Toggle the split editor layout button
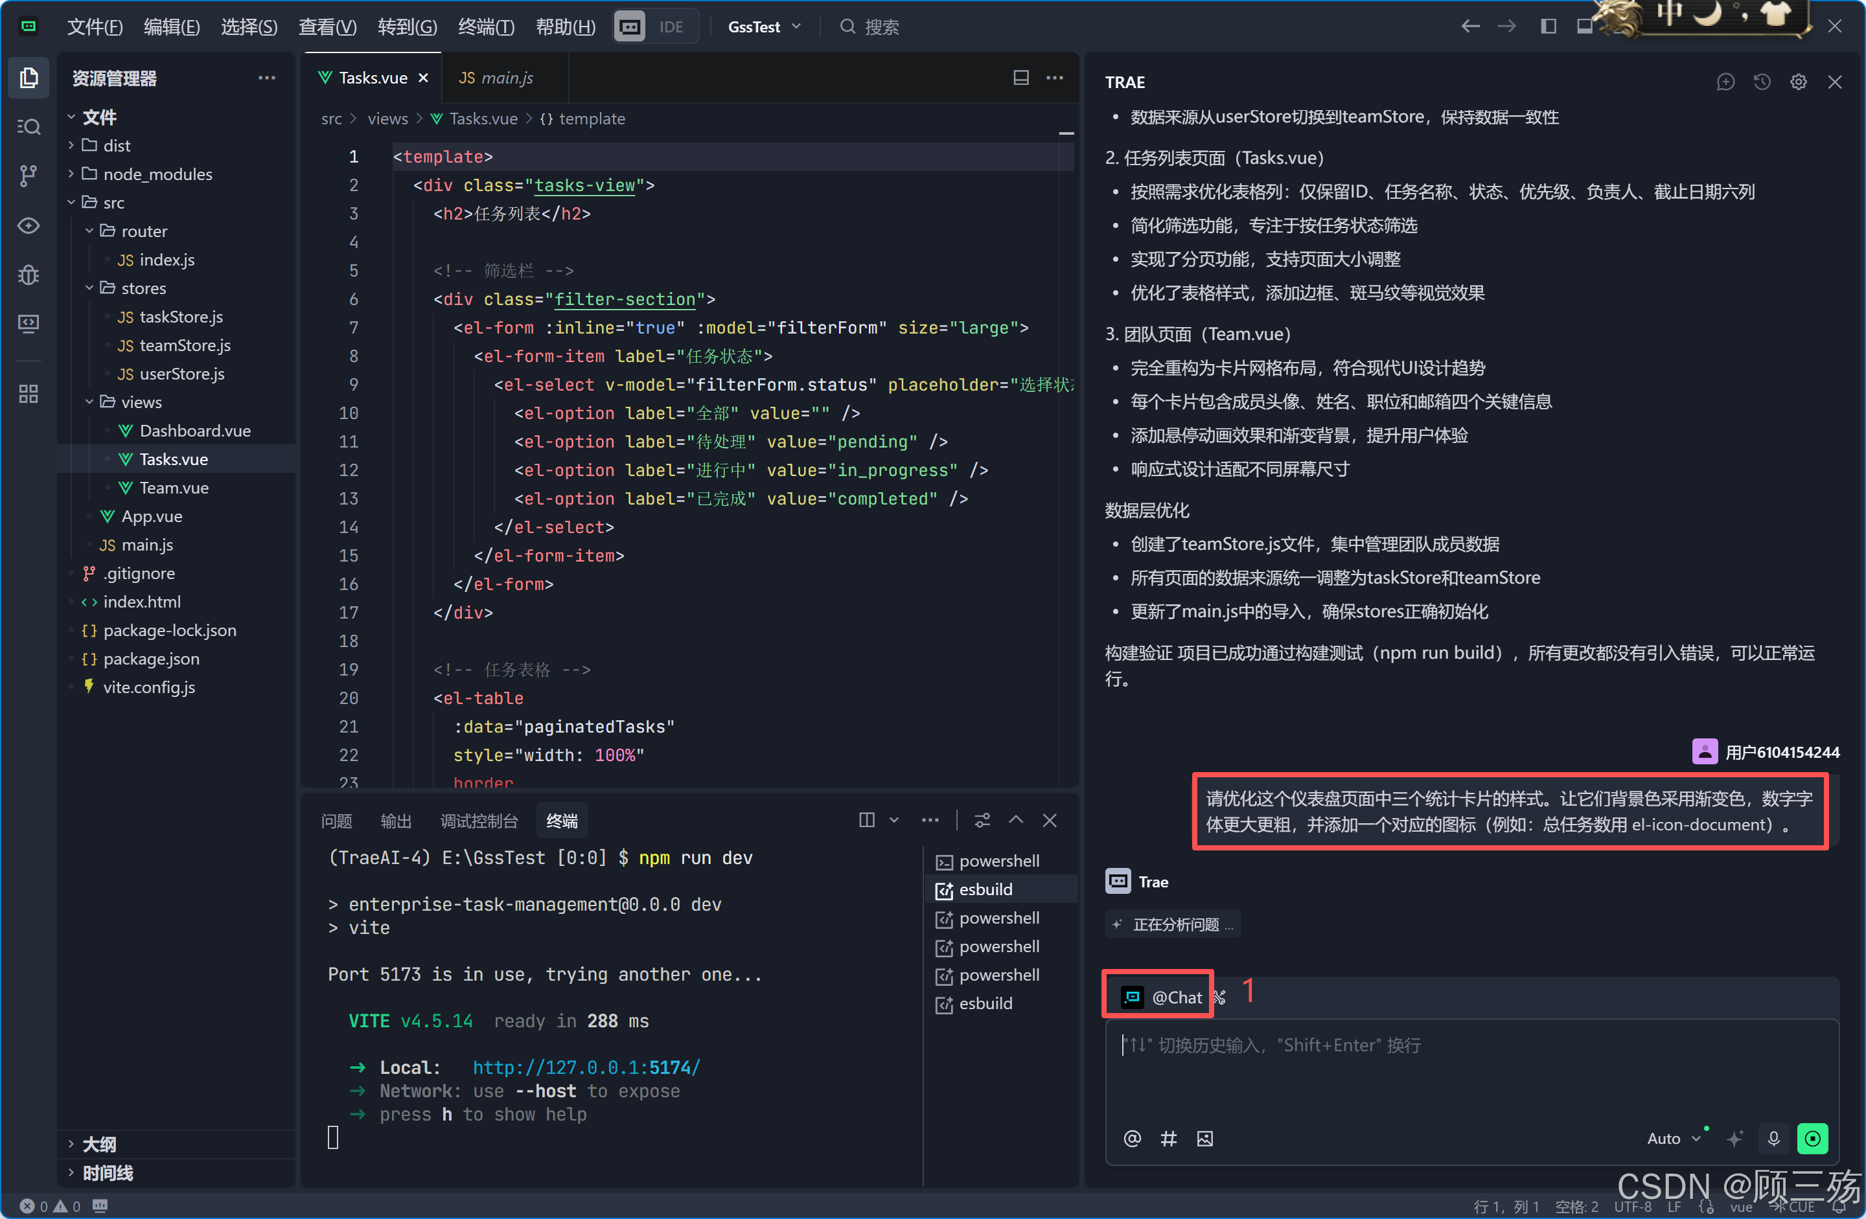Image resolution: width=1866 pixels, height=1219 pixels. 1021,78
